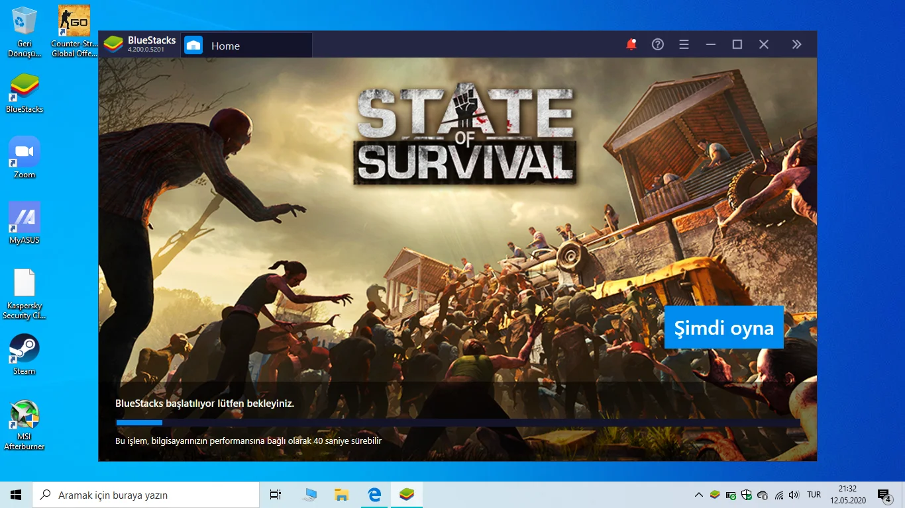Select the Counter-Strike Global Offensive shortcut
This screenshot has width=905, height=508.
click(74, 32)
